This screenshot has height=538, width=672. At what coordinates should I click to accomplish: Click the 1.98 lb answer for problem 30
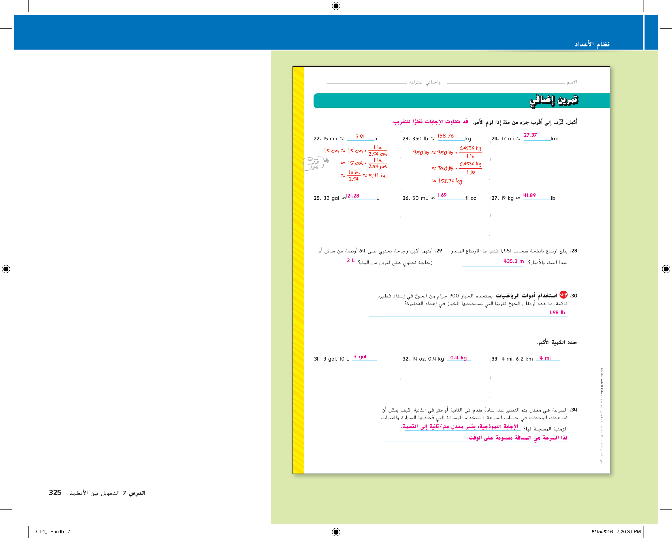tap(557, 312)
